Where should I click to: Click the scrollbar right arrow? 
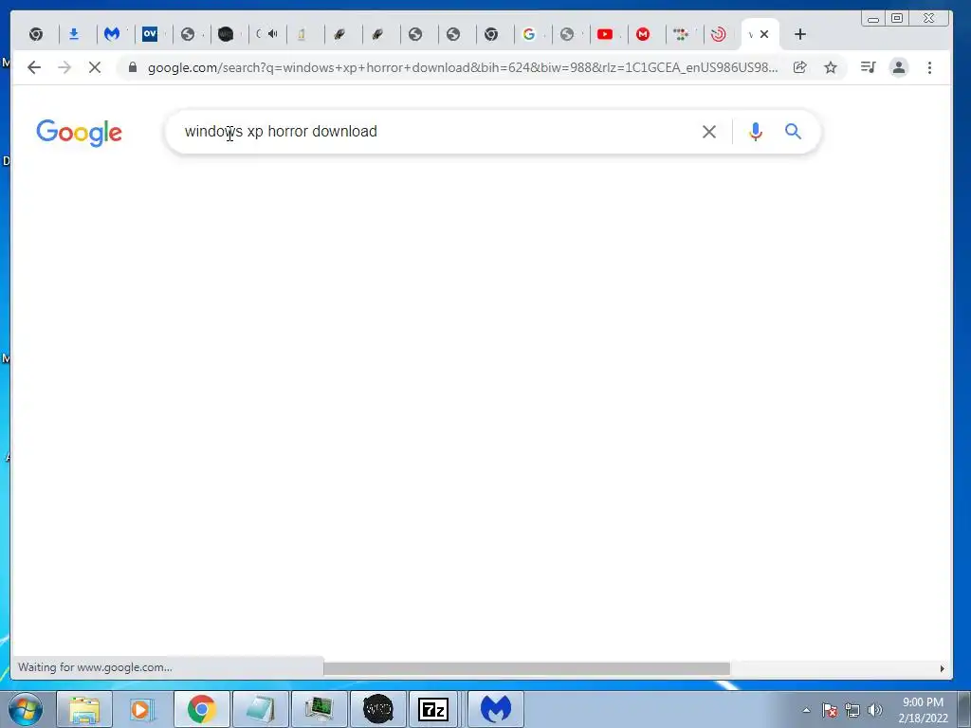click(942, 668)
